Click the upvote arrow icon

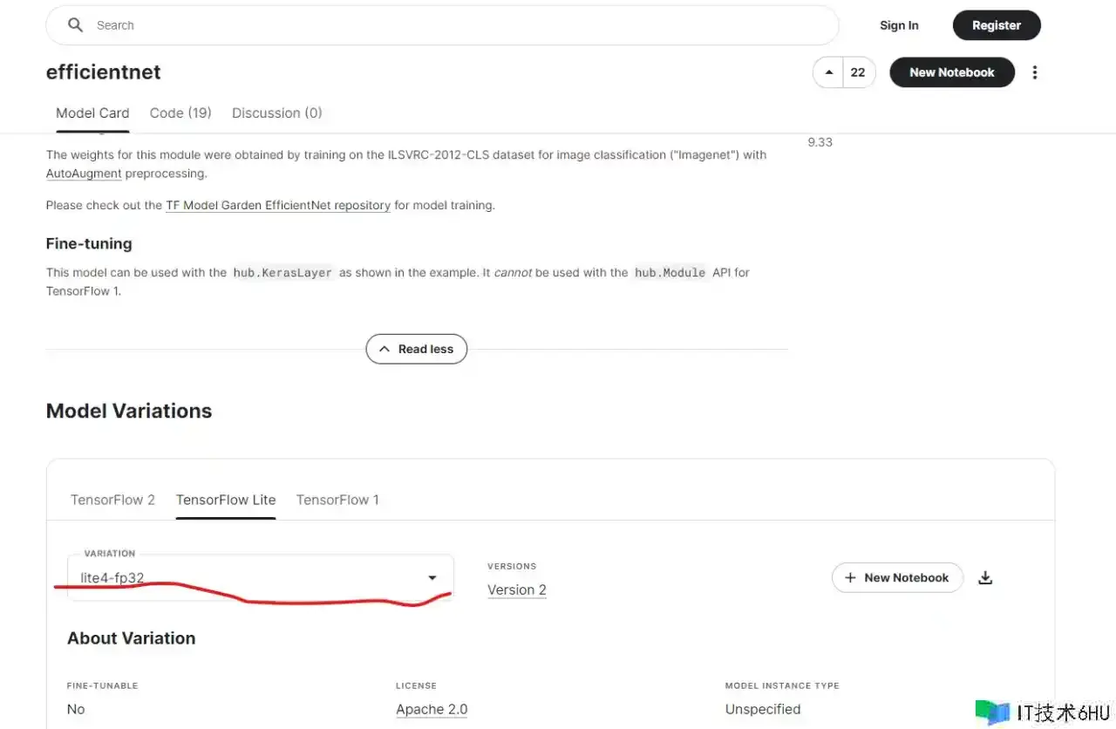pyautogui.click(x=828, y=72)
